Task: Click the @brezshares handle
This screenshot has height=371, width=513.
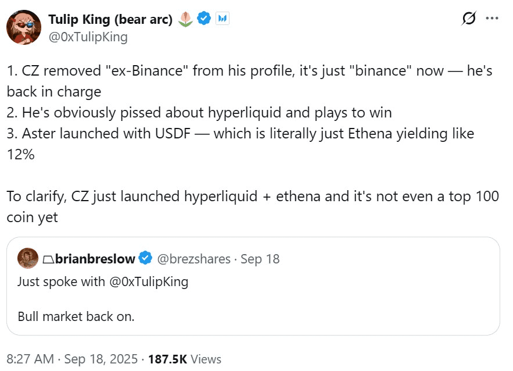Action: click(194, 259)
